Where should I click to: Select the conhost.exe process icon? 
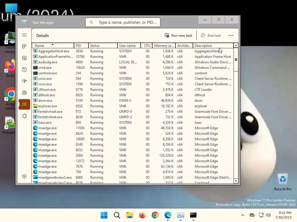[35, 73]
